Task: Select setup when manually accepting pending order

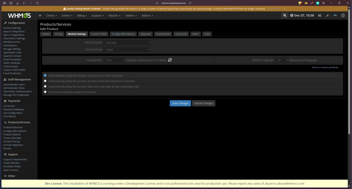Action: click(x=45, y=86)
